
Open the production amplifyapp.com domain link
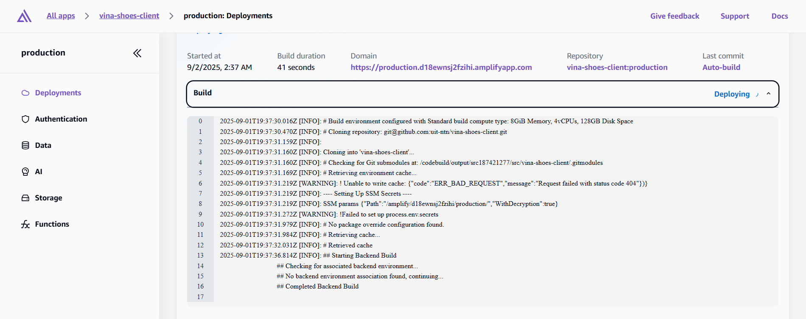point(441,67)
